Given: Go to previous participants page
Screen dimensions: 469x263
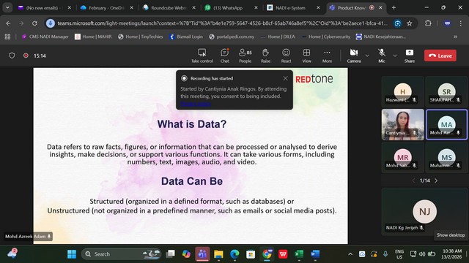Looking at the screenshot, I should tap(413, 180).
